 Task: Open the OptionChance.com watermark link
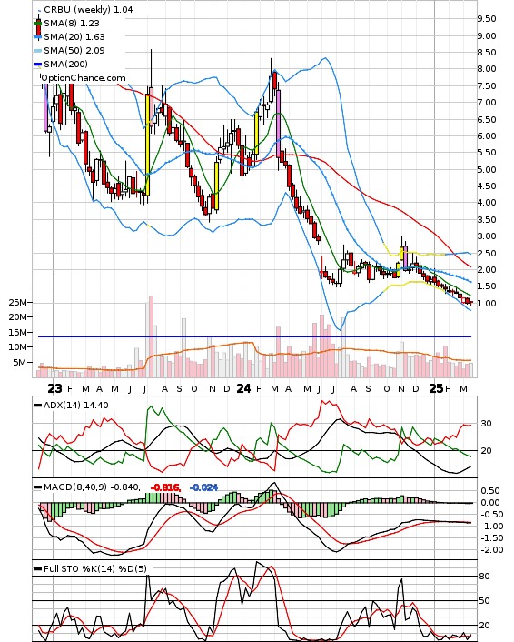pyautogui.click(x=84, y=78)
